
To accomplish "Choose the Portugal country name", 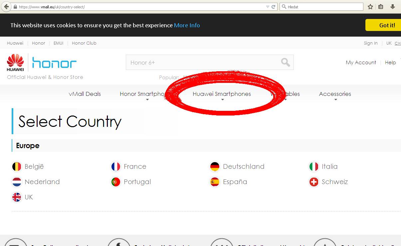I will click(x=137, y=182).
